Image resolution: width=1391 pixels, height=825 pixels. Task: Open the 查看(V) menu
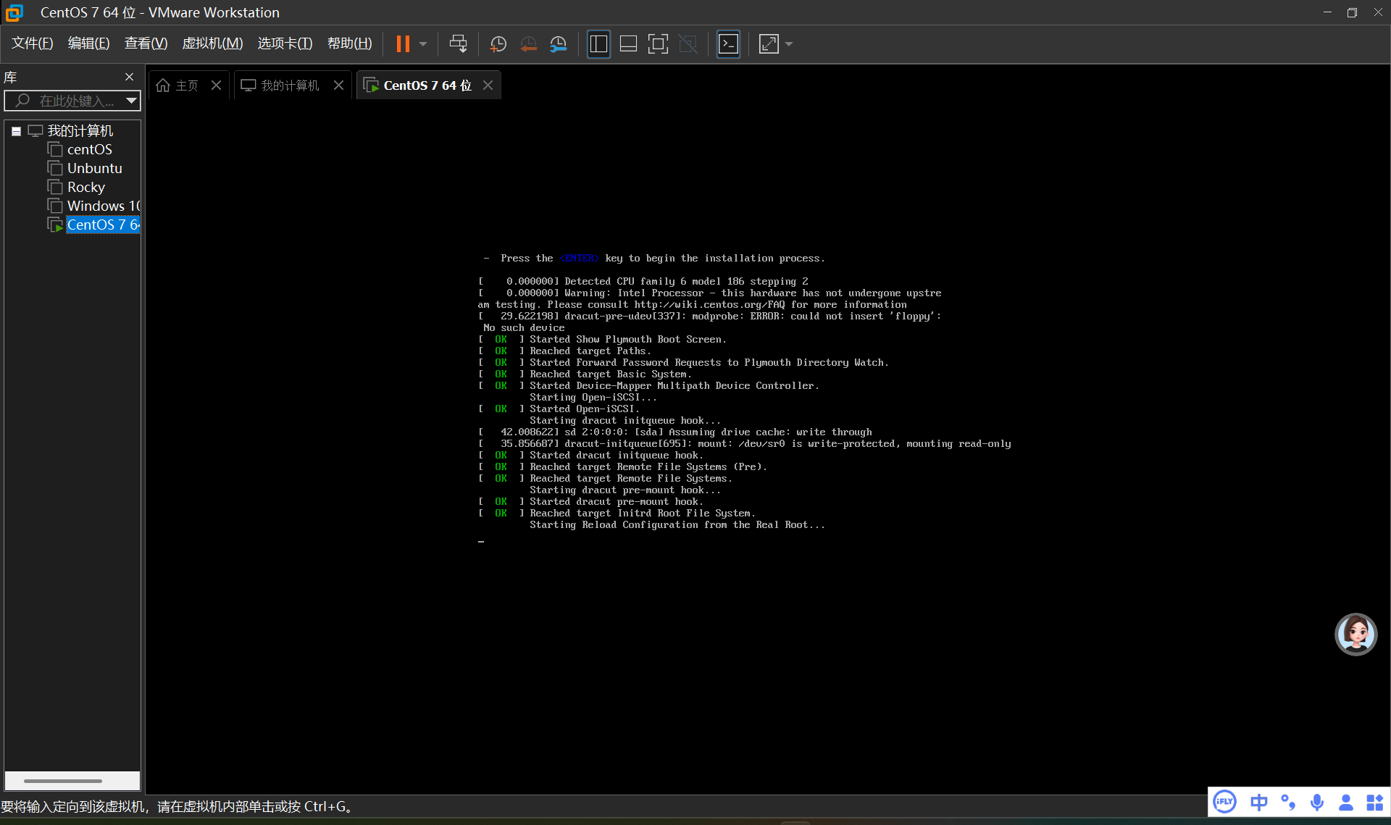(146, 43)
